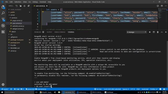Switch to the Output panel tab
Image resolution: width=168 pixels, height=94 pixels.
click(x=49, y=32)
